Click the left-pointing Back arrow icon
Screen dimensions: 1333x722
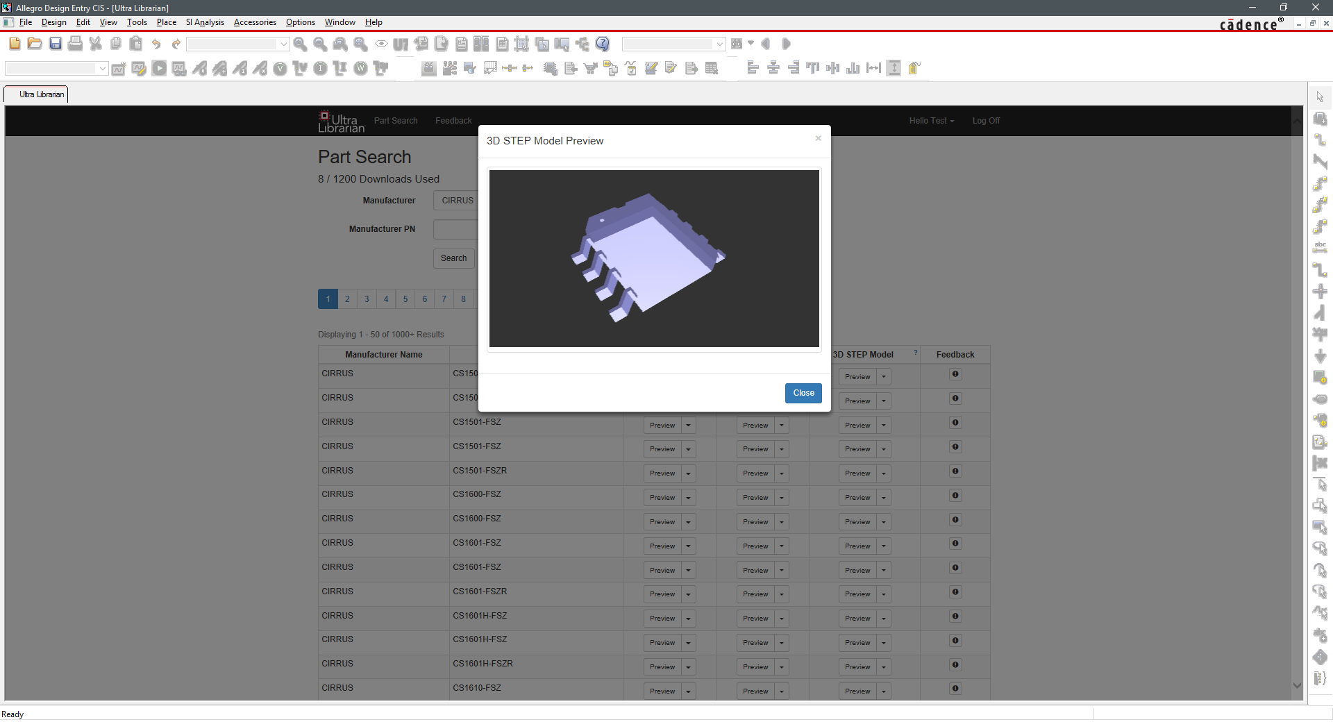766,44
